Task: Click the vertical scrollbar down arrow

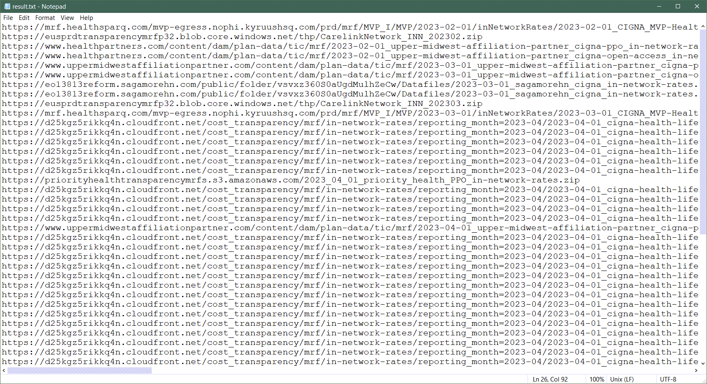Action: pos(703,363)
